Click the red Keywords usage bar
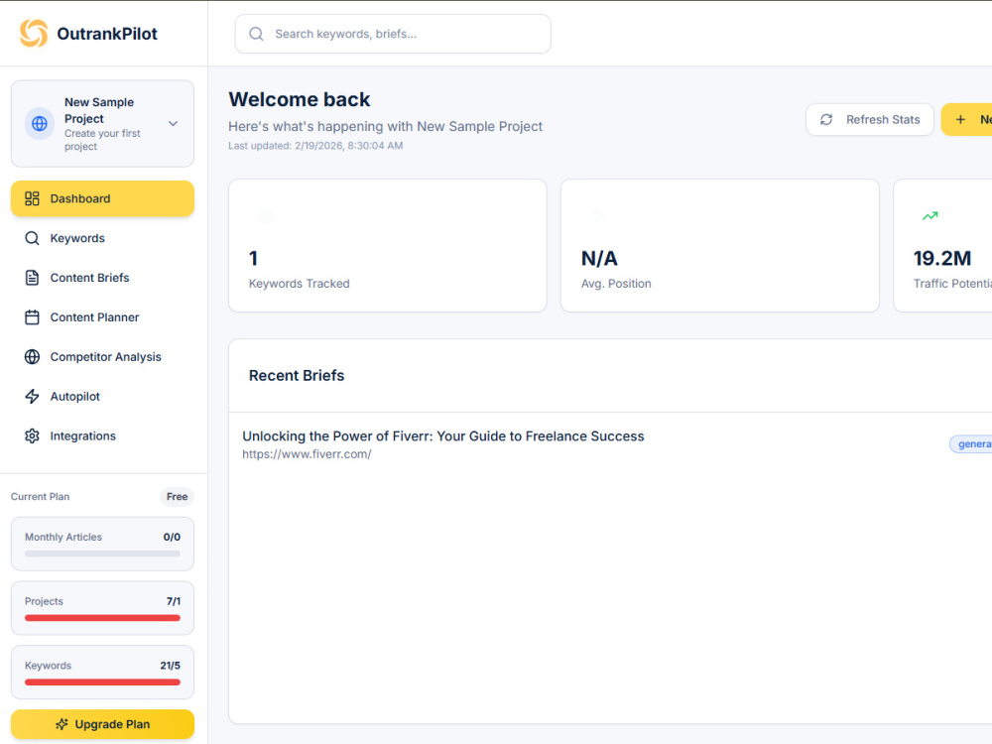The image size is (992, 744). coord(102,682)
